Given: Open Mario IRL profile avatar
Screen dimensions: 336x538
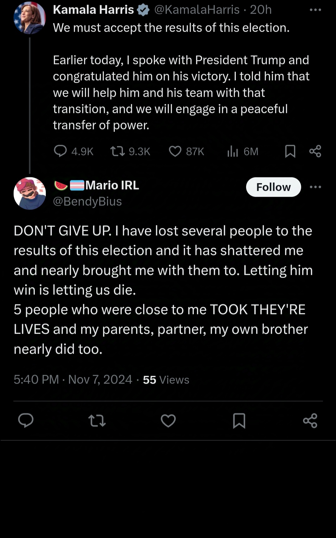Looking at the screenshot, I should click(x=30, y=193).
